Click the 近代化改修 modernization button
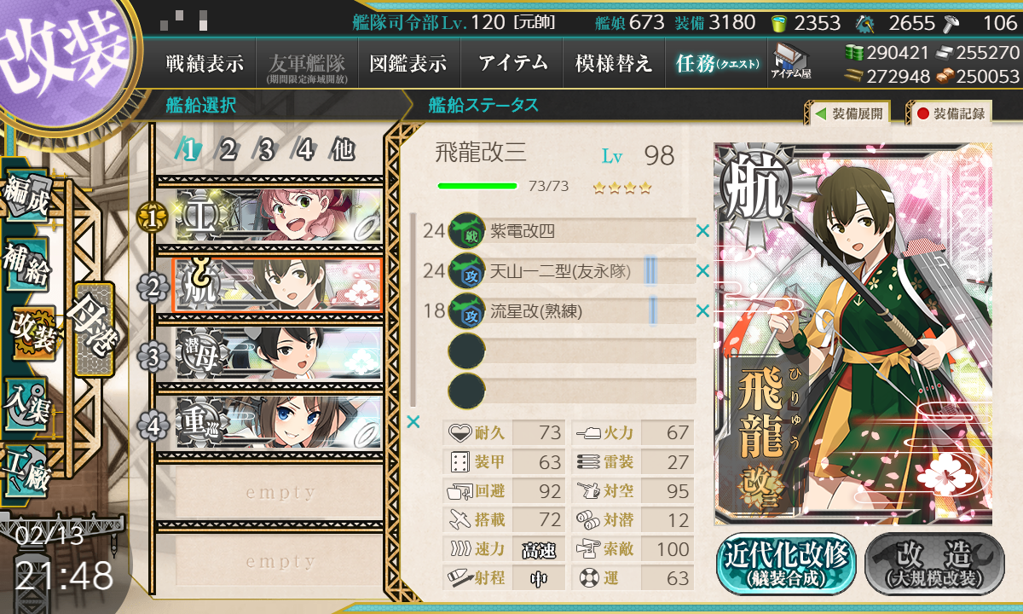 click(x=785, y=563)
